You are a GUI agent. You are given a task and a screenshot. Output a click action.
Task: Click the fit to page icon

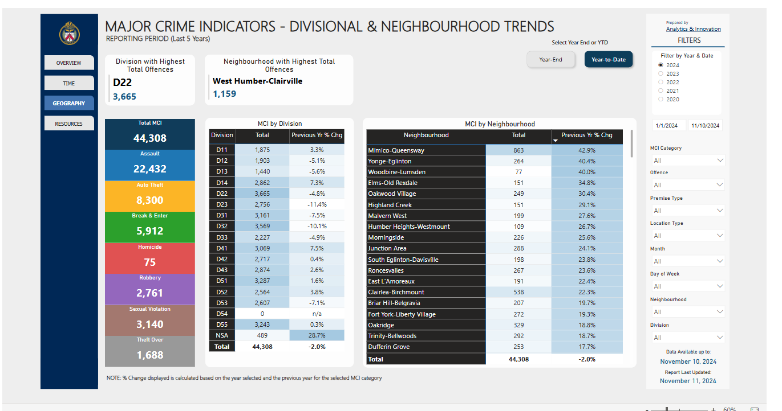click(x=754, y=409)
